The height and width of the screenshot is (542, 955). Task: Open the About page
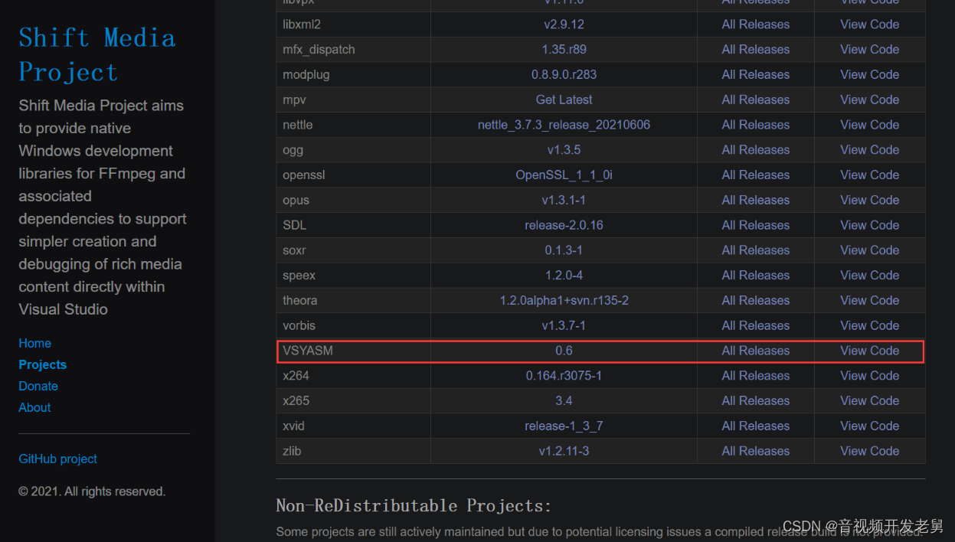(35, 407)
